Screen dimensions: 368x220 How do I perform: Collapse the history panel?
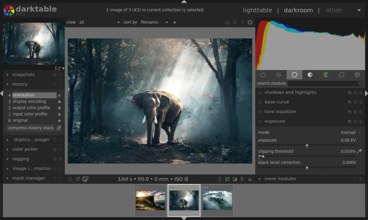click(x=8, y=84)
